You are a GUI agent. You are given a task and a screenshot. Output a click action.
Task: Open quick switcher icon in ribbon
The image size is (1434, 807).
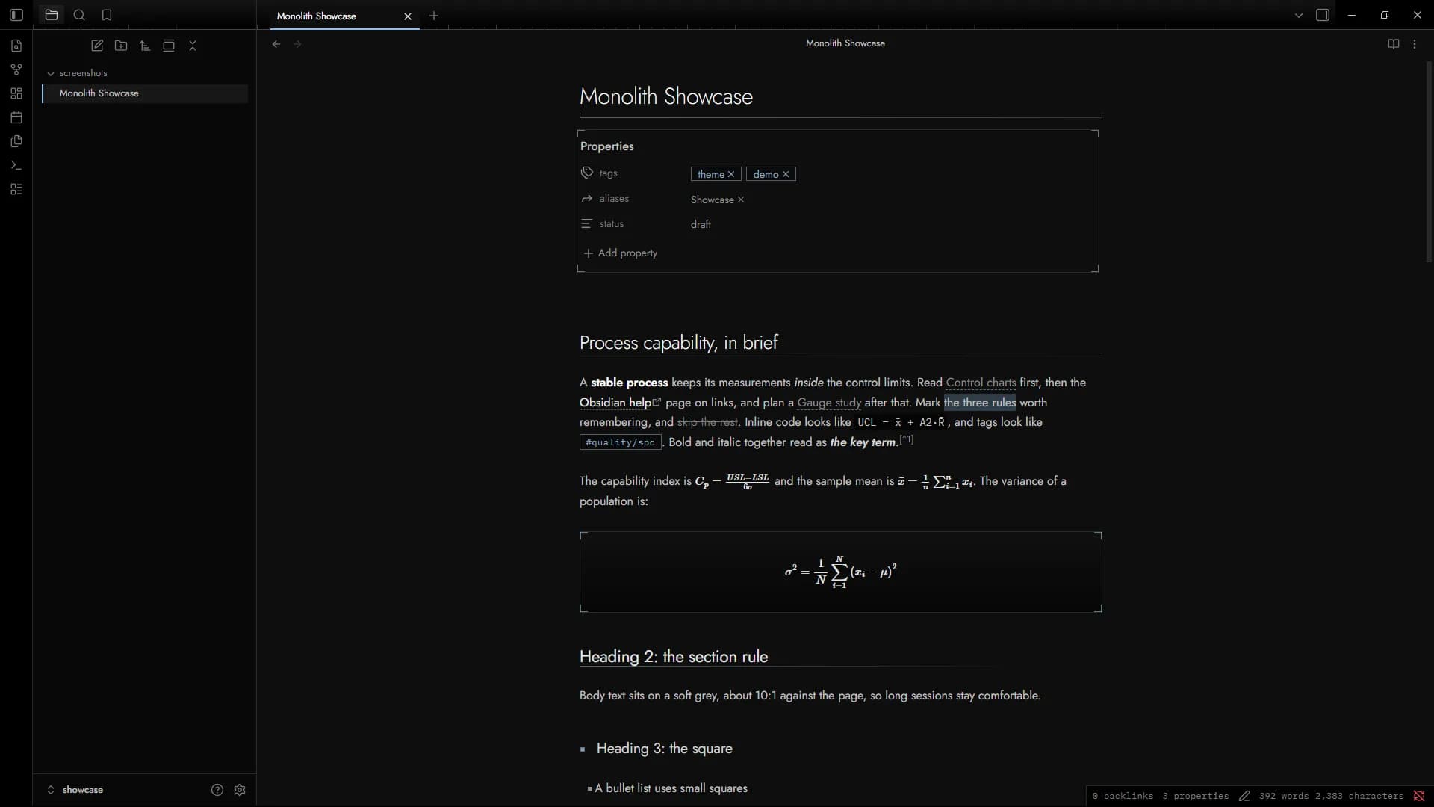coord(16,46)
